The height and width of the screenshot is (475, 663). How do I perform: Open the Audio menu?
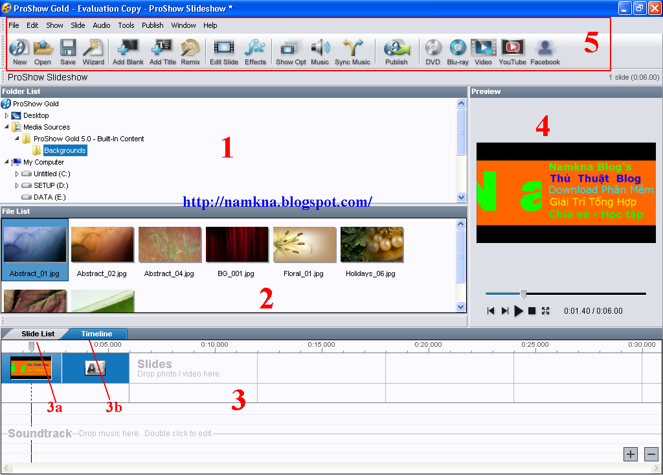pos(102,25)
